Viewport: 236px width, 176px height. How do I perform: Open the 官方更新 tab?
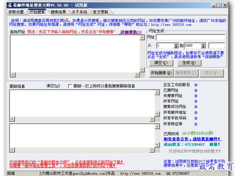coord(100,12)
